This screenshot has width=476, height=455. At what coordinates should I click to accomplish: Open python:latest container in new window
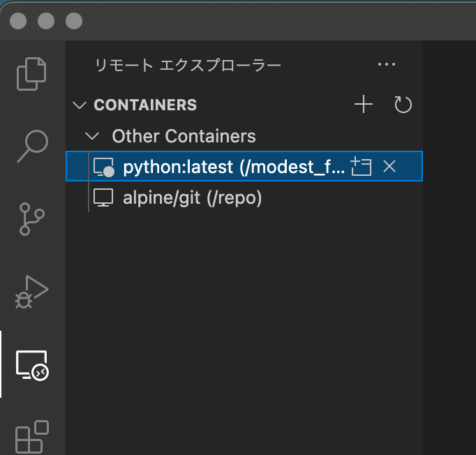(x=361, y=167)
